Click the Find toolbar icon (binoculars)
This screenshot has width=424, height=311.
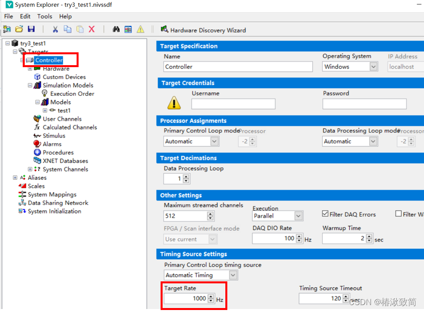[116, 29]
